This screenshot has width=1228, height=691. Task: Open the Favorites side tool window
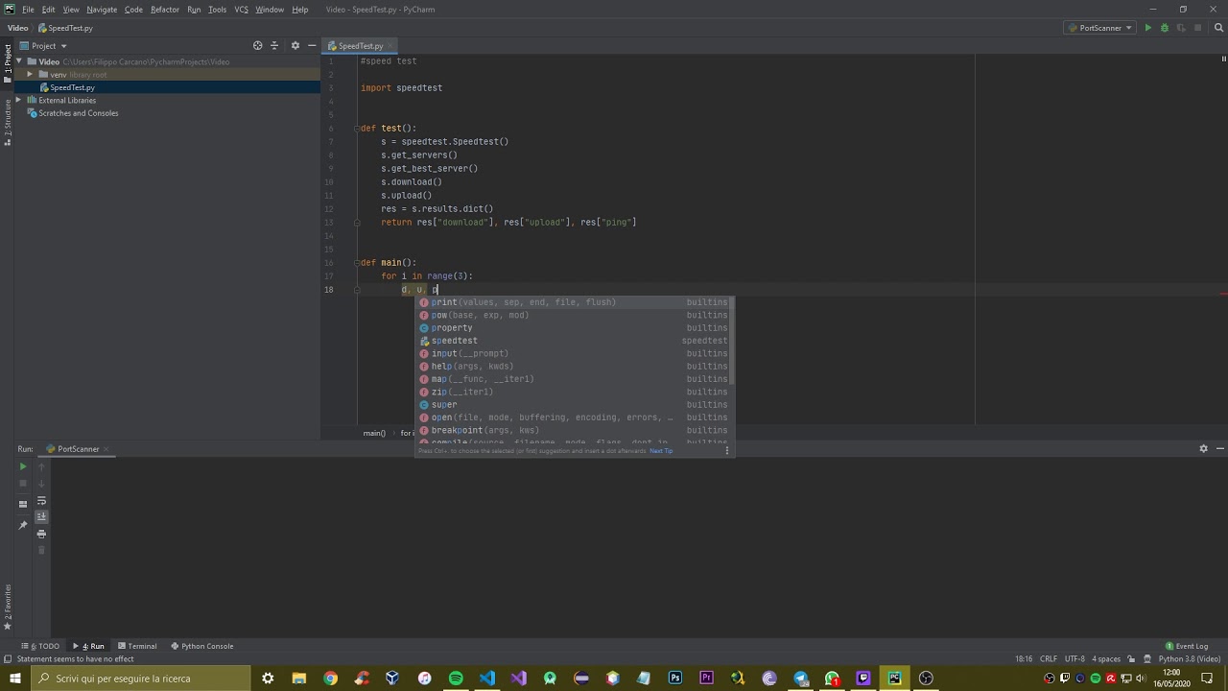tap(8, 608)
